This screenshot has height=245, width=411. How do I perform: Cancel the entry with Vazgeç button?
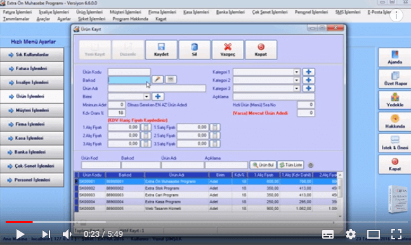228,50
